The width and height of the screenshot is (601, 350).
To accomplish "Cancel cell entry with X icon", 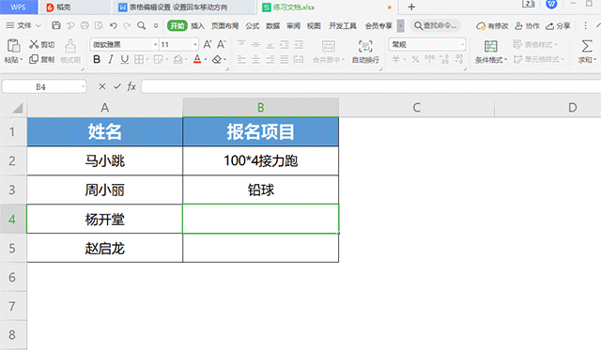I will [102, 86].
